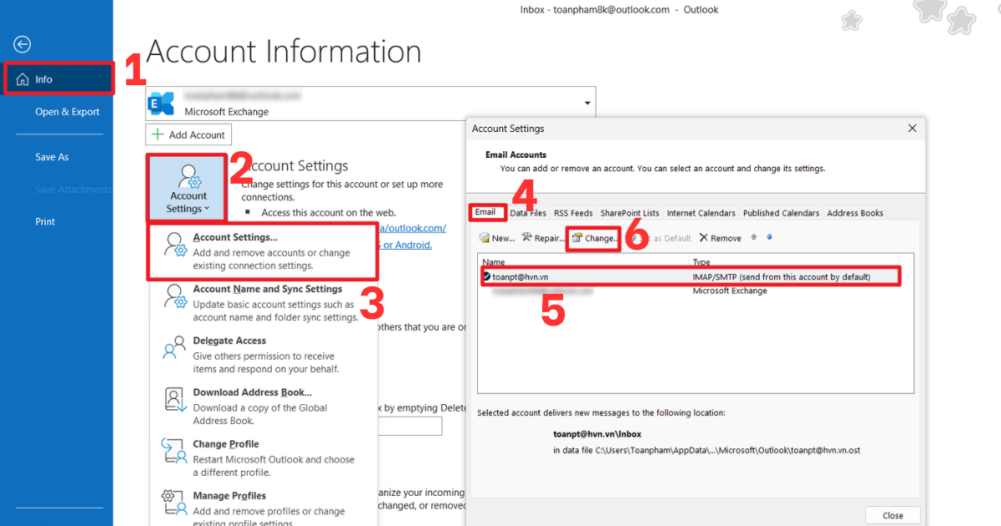Open the outlook.com web access link
The height and width of the screenshot is (526, 1001).
412,228
